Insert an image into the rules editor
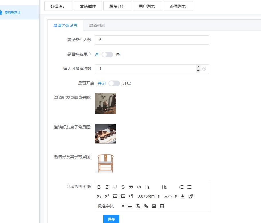Image resolution: width=261 pixels, height=223 pixels. tap(154, 206)
